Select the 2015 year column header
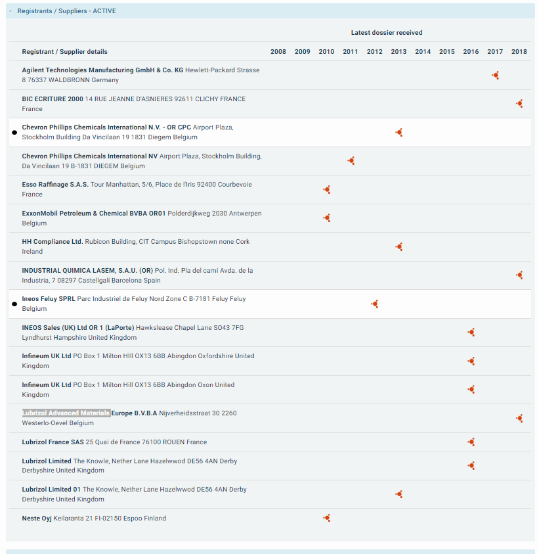539x554 pixels. 447,51
